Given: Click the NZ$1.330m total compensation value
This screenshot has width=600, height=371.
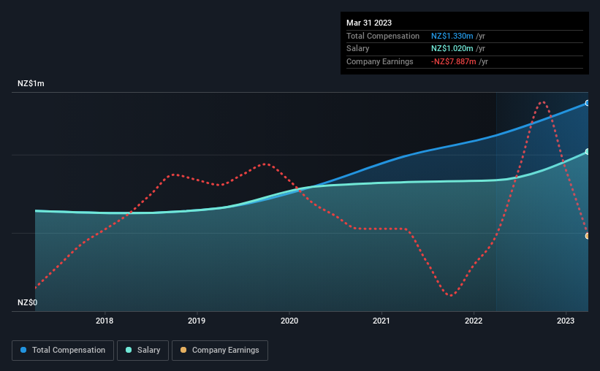Looking at the screenshot, I should pos(452,36).
